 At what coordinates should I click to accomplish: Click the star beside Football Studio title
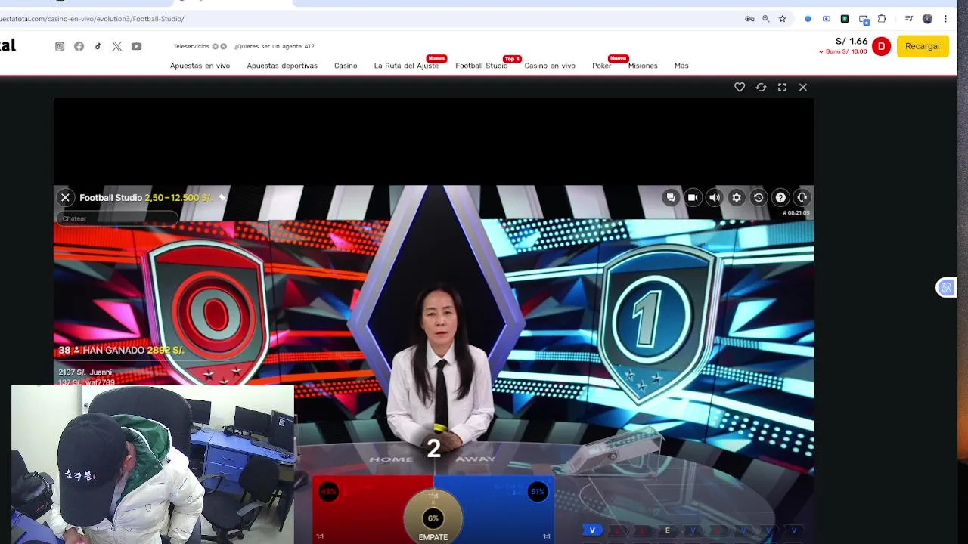pyautogui.click(x=222, y=197)
